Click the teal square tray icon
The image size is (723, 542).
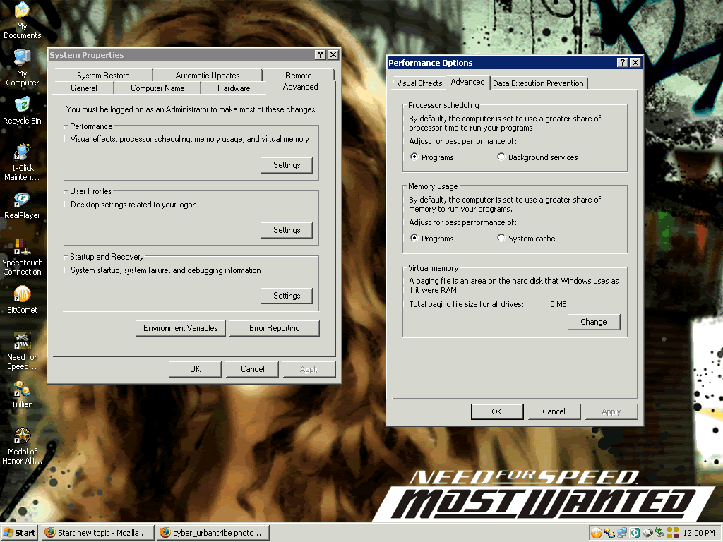point(635,533)
